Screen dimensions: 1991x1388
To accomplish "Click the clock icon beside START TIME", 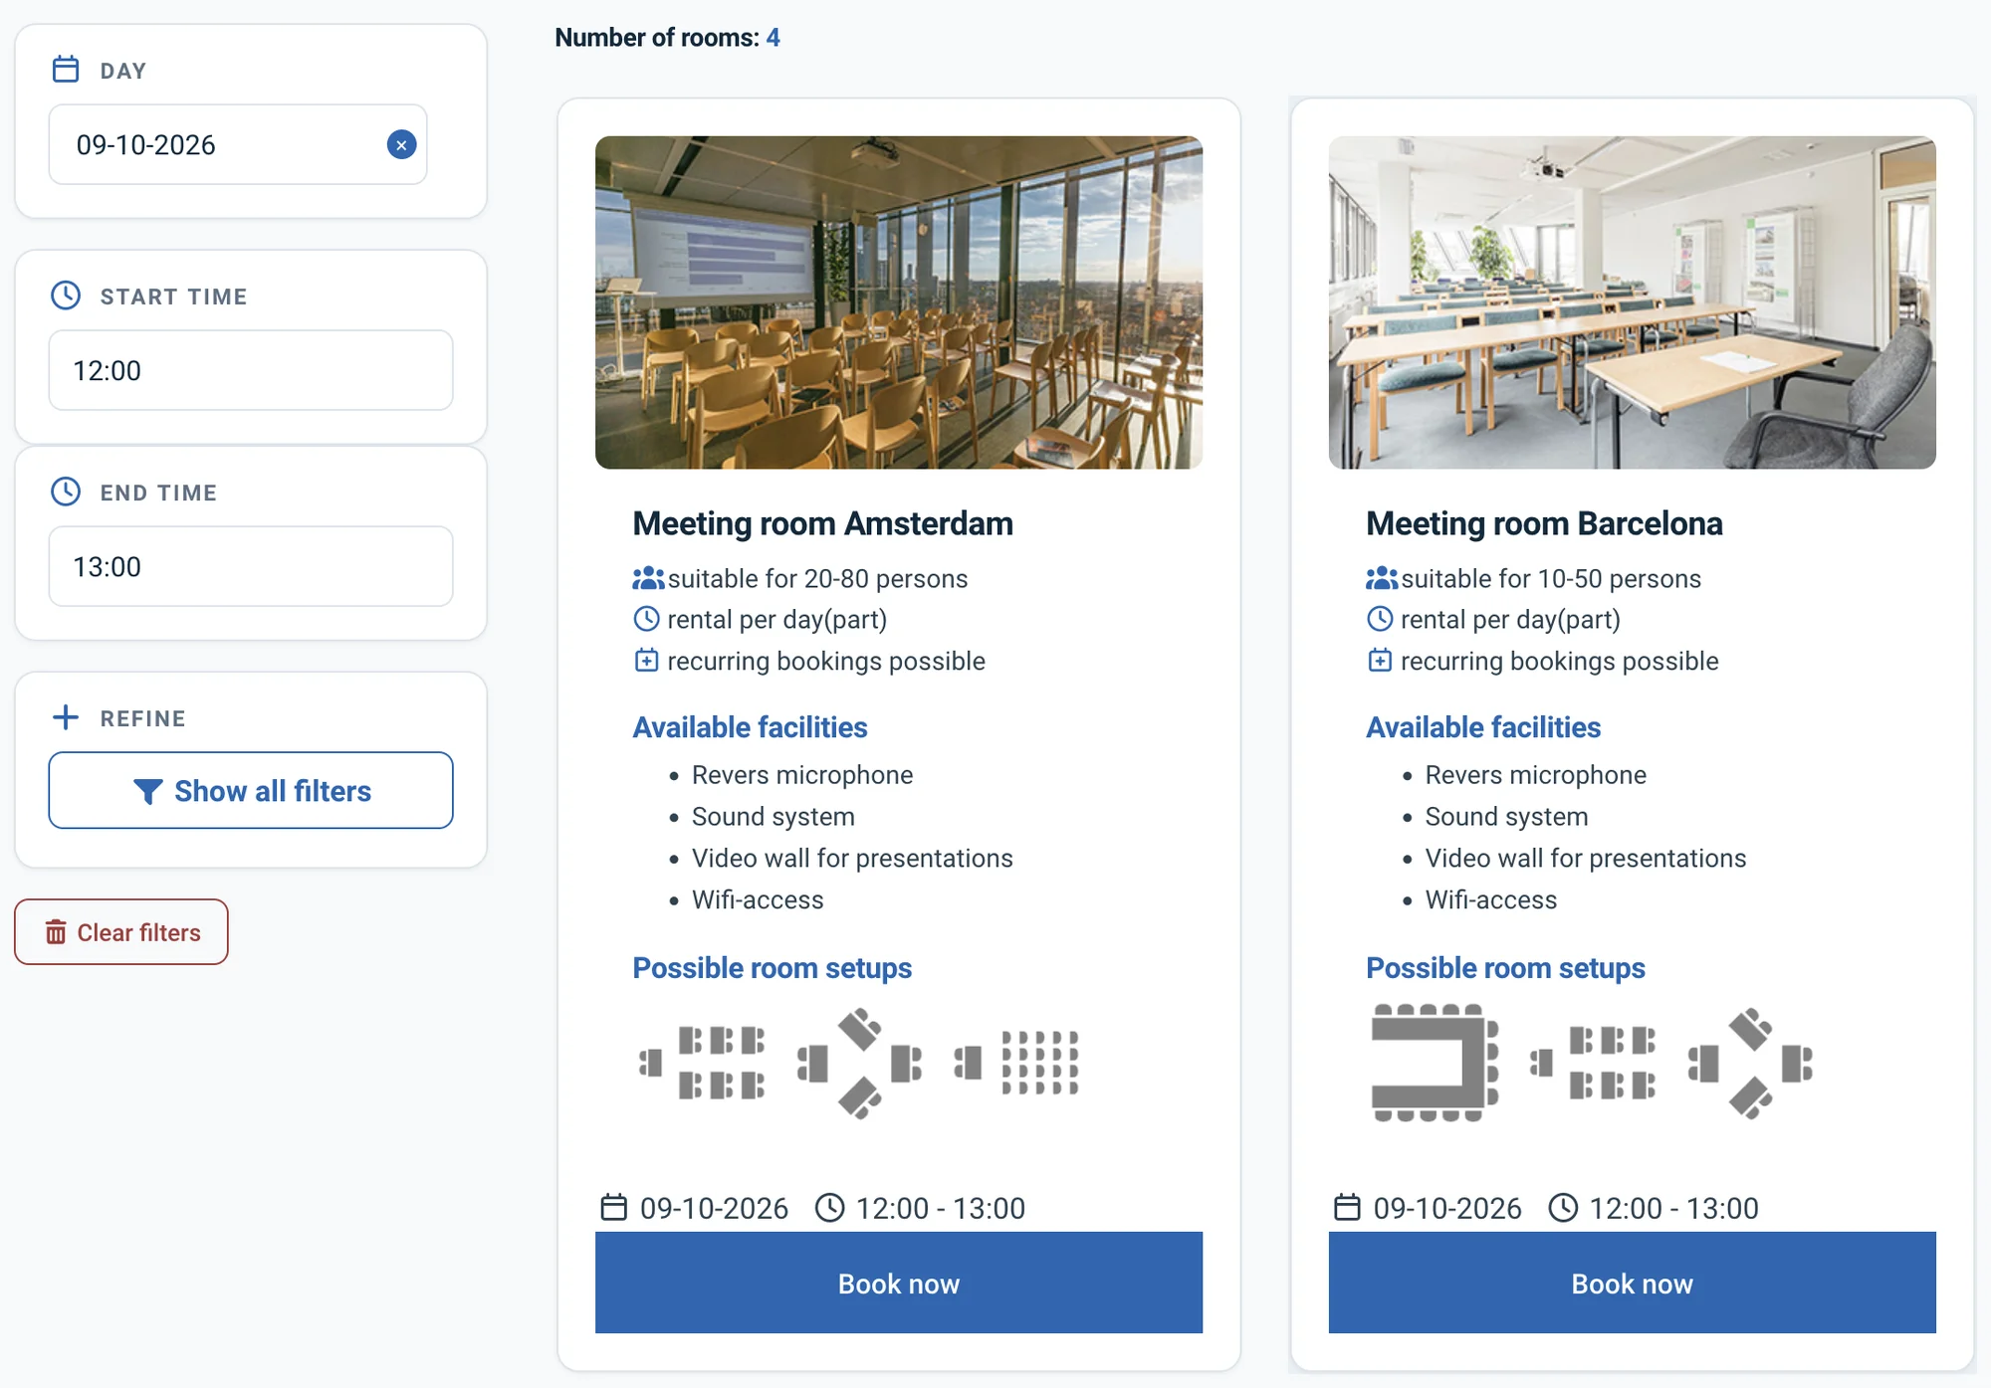I will (x=66, y=296).
